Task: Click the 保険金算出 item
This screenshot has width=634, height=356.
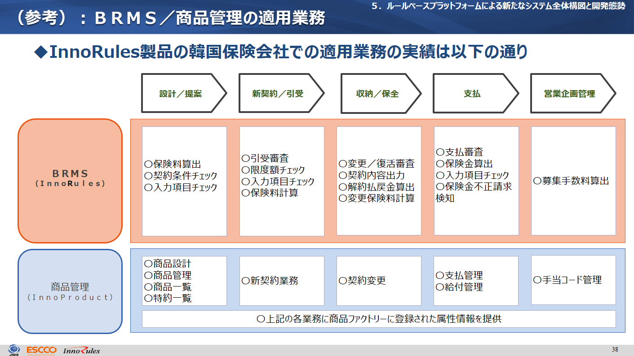Action: coord(465,164)
